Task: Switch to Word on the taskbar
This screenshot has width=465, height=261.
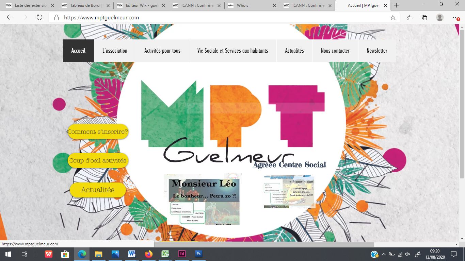Action: click(132, 254)
